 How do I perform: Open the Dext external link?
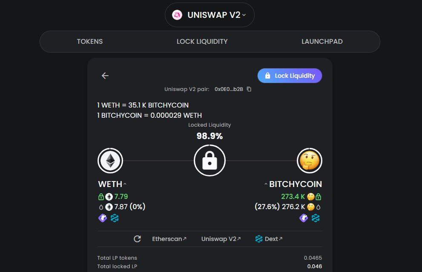(273, 239)
